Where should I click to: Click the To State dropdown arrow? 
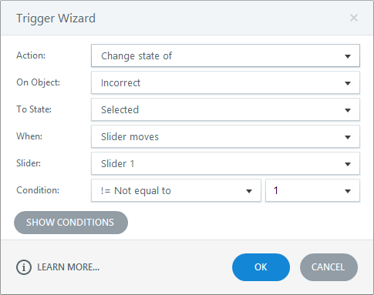tap(348, 110)
